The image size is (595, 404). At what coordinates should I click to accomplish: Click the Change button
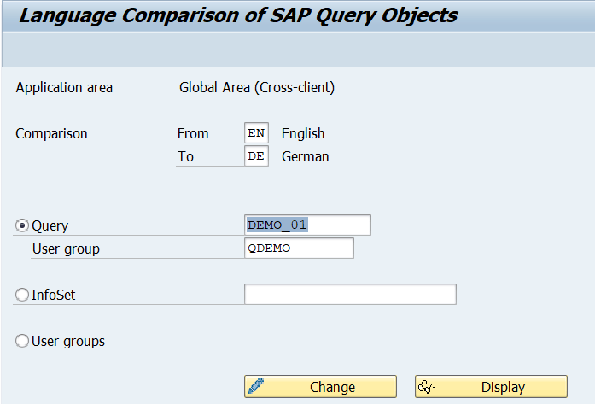click(320, 387)
